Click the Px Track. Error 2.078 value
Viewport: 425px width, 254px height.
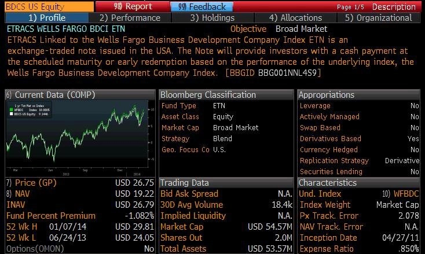[x=408, y=216]
